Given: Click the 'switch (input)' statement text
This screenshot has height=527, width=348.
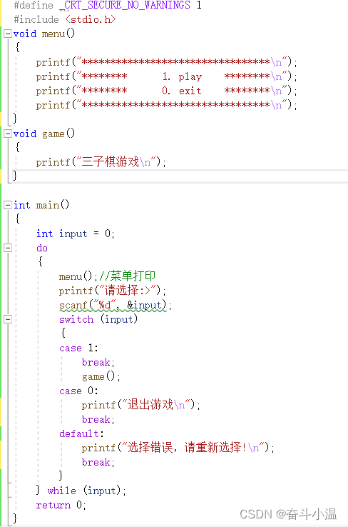Looking at the screenshot, I should (x=98, y=319).
